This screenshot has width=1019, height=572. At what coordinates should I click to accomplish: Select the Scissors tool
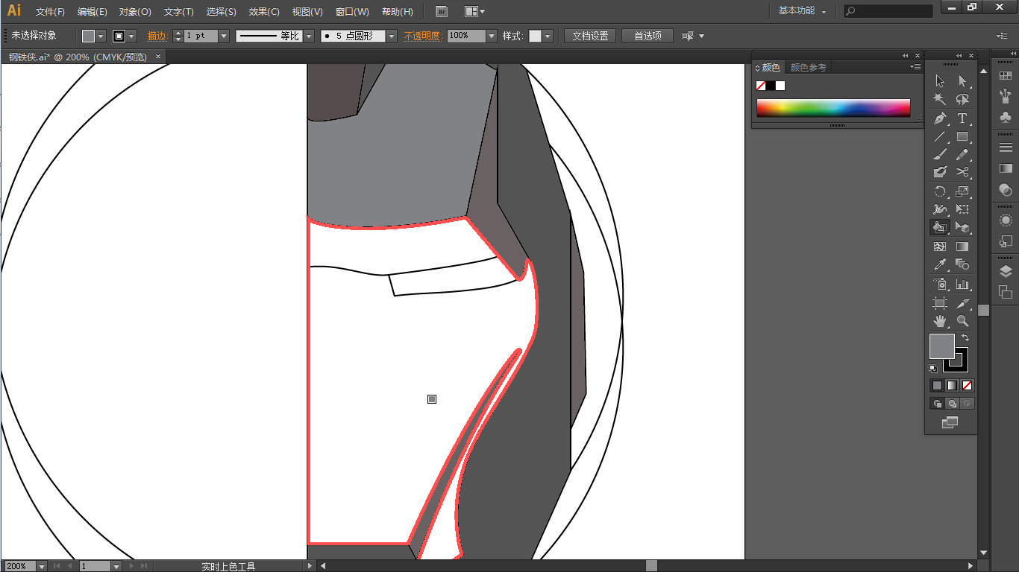point(962,173)
